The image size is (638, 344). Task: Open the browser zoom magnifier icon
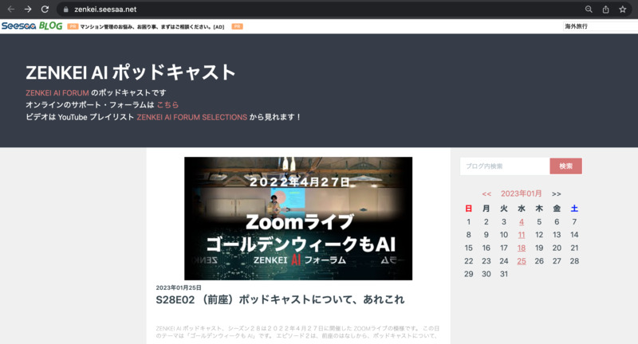pyautogui.click(x=589, y=10)
